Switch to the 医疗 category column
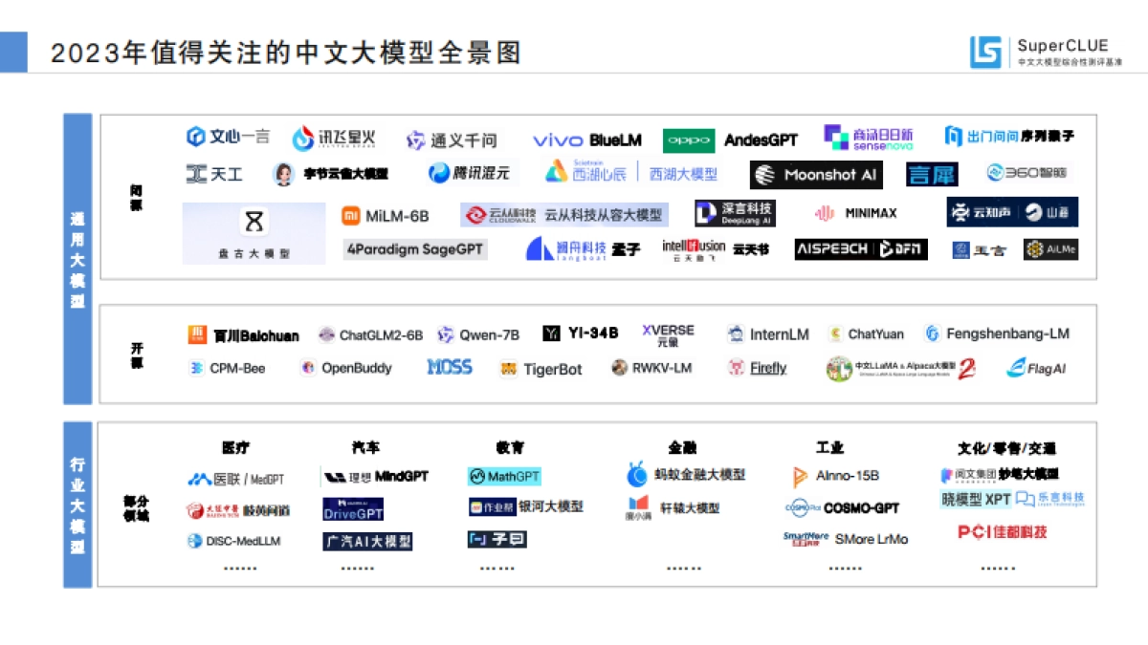The height and width of the screenshot is (645, 1148). pyautogui.click(x=235, y=446)
